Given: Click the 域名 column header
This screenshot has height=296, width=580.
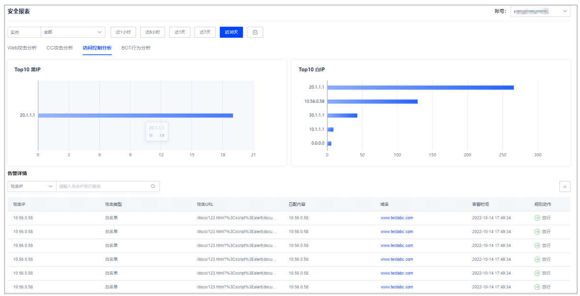Looking at the screenshot, I should point(385,204).
